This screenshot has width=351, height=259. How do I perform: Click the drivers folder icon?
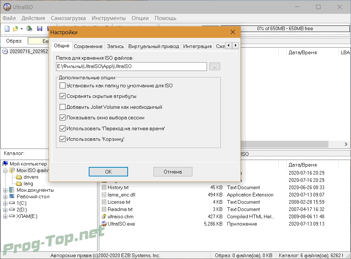19,177
